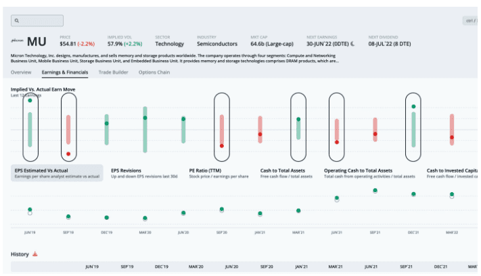Image resolution: width=481 pixels, height=276 pixels.
Task: Click the red dot in SEP'20 earnings bar
Action: click(221, 145)
